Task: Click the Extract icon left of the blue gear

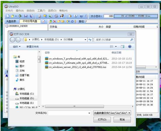Action: 68,22
